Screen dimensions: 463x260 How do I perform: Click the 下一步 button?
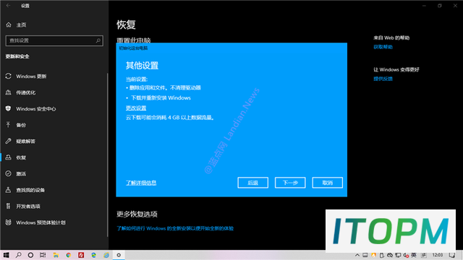point(290,183)
